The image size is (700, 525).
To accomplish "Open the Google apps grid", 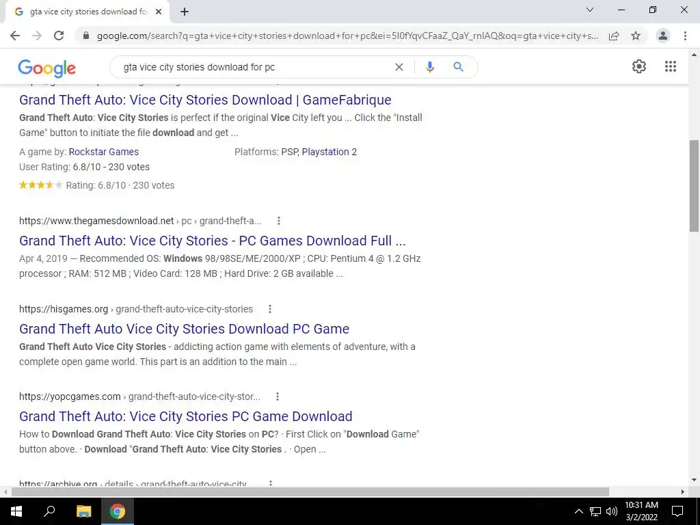I will 671,66.
